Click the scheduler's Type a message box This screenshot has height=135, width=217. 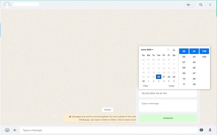coord(168,106)
